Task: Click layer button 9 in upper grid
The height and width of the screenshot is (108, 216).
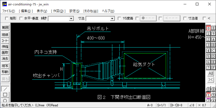Action: pos(213,34)
